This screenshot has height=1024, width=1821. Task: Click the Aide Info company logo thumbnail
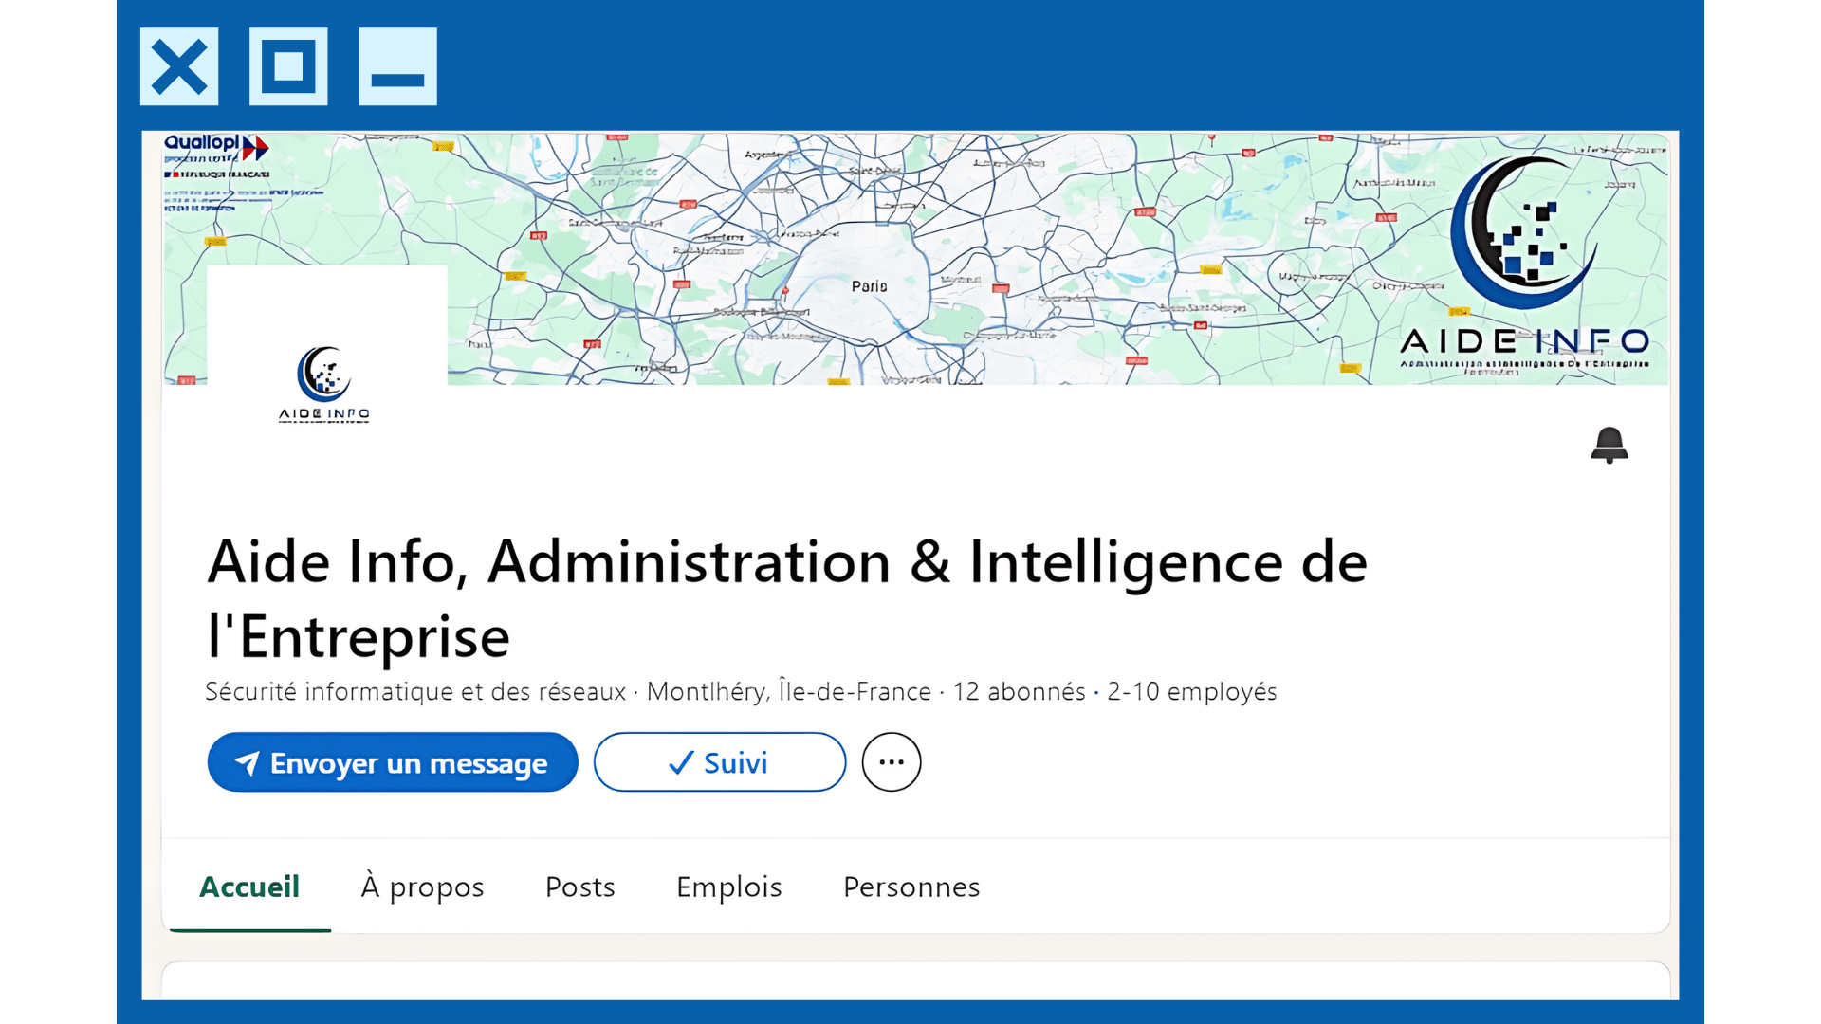tap(327, 384)
